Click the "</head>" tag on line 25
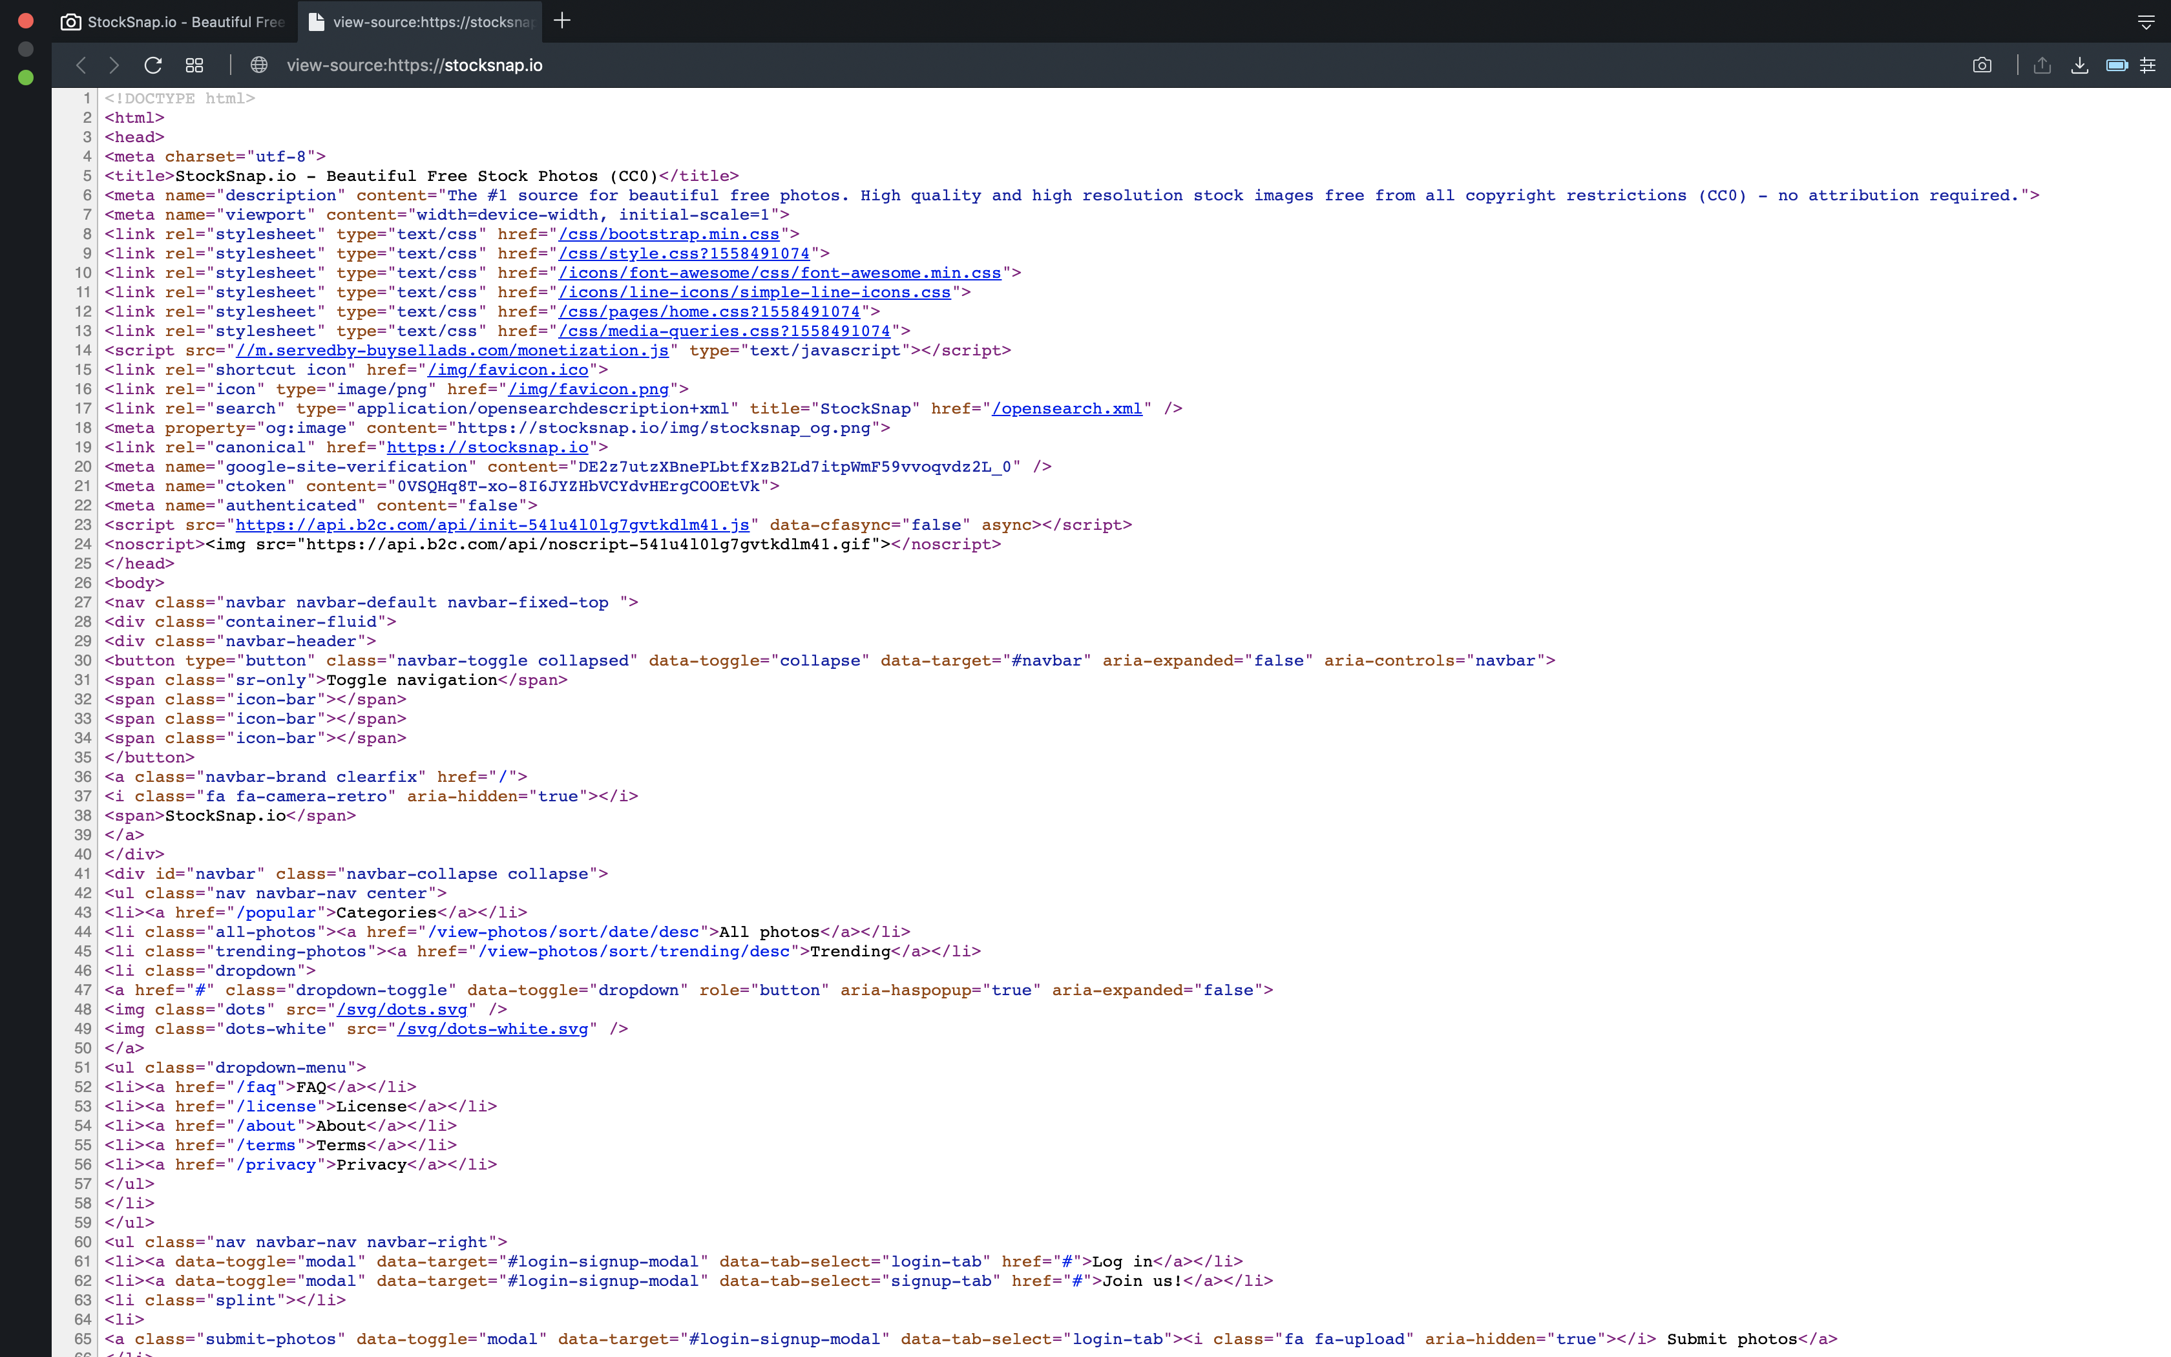The width and height of the screenshot is (2171, 1357). pos(139,563)
